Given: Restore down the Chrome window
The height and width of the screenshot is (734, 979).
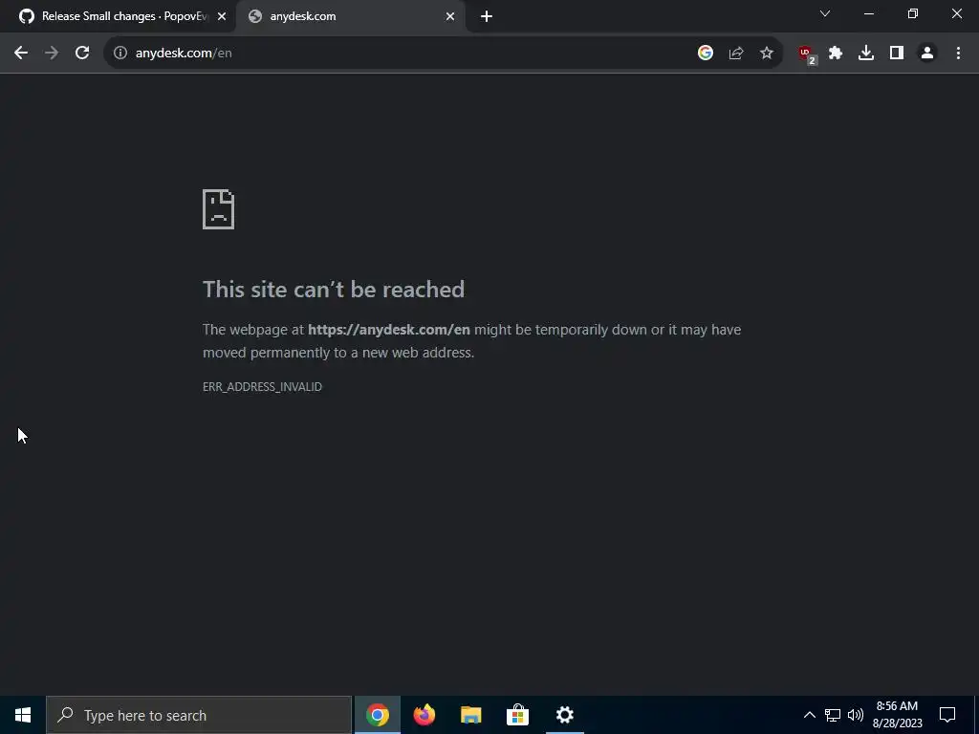Looking at the screenshot, I should (913, 13).
